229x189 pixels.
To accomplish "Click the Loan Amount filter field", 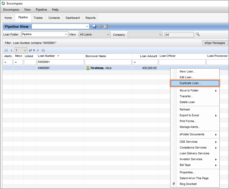I will pyautogui.click(x=145, y=62).
